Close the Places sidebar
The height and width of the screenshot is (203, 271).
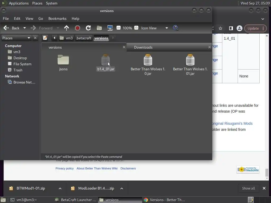click(35, 38)
